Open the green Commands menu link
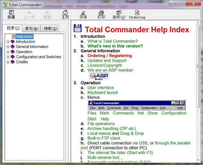Screen dimensions: 203x165 (x=123, y=113)
